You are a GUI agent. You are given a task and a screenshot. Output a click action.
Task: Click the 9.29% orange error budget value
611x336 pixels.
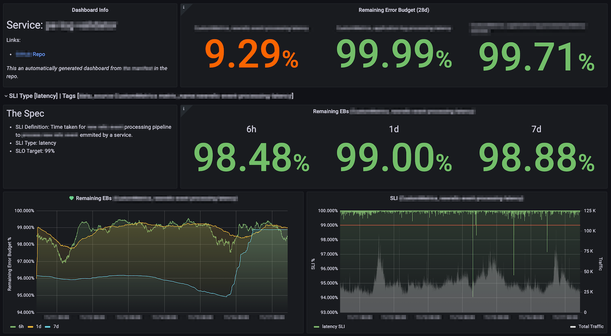[251, 54]
